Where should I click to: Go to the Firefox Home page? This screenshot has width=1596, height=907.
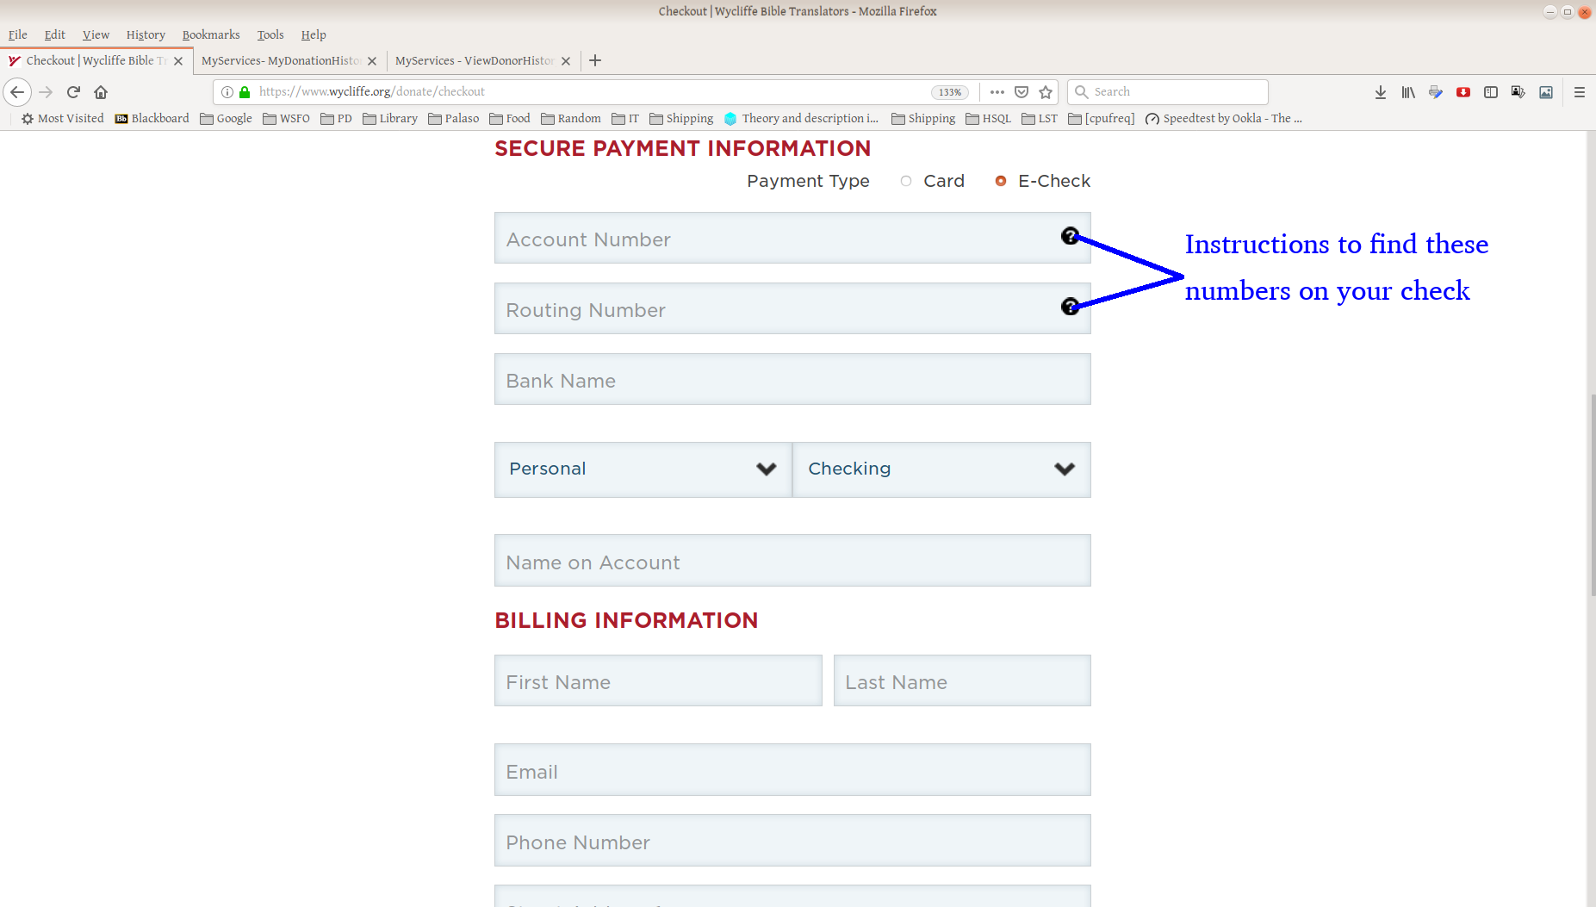pyautogui.click(x=101, y=92)
